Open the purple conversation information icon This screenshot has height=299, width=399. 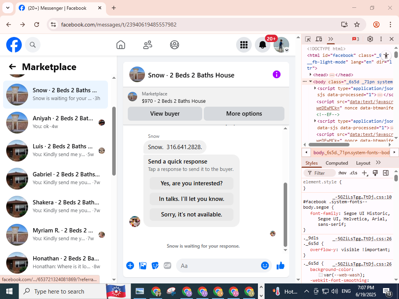pyautogui.click(x=277, y=74)
